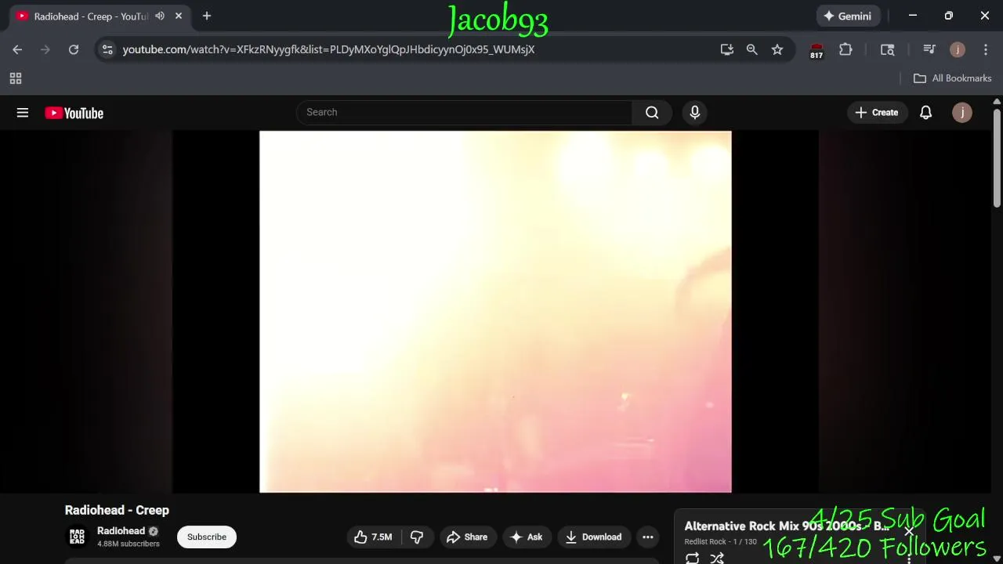
Task: Click the Radiohead - Creep video title
Action: tap(117, 510)
